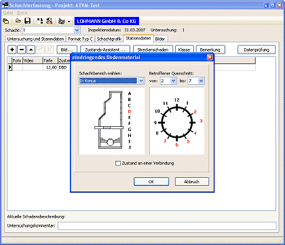The width and height of the screenshot is (285, 245).
Task: Open the Schachtgrafik tab
Action: click(109, 39)
